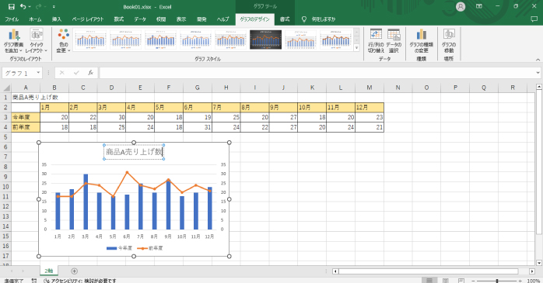Open the Add Chart Element menu
The image size is (543, 283).
click(x=13, y=41)
